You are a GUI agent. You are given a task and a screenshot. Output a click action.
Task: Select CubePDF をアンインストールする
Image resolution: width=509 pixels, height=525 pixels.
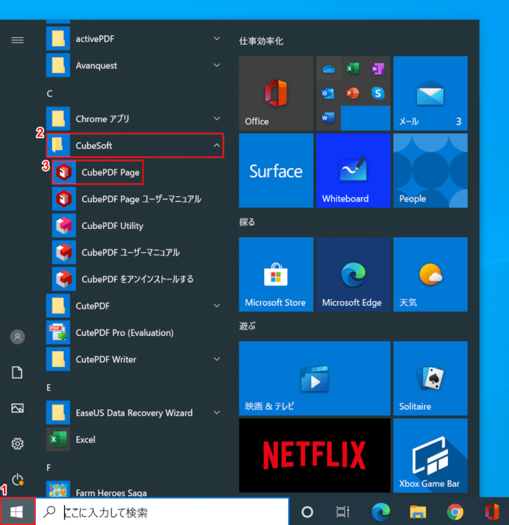(x=136, y=280)
